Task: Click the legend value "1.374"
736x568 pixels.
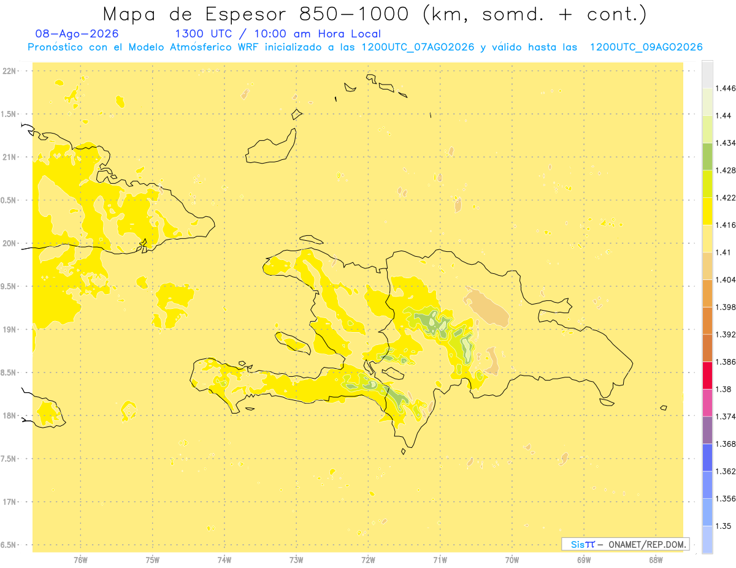Action: point(726,417)
